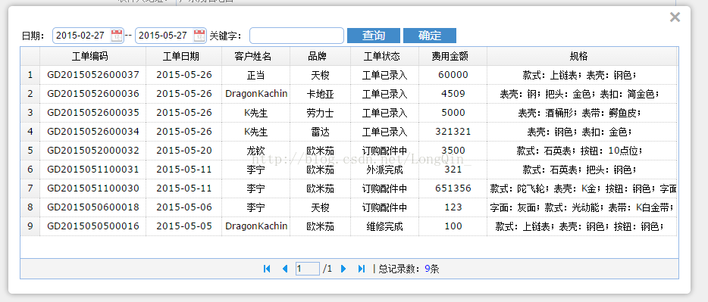Focus the 关键字 keyword input field
The height and width of the screenshot is (302, 708).
(x=296, y=36)
